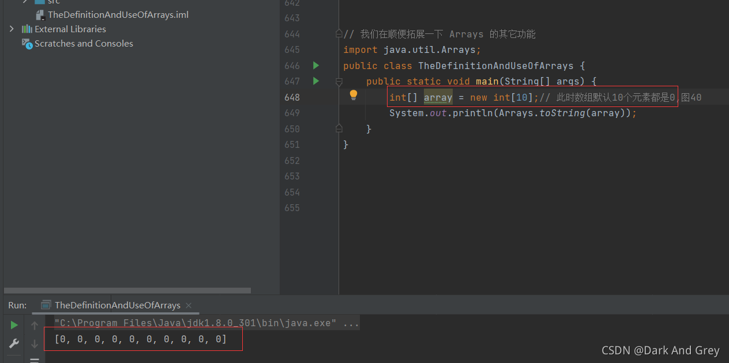Click the run gutter arrow on line 646
The width and height of the screenshot is (729, 363).
click(315, 66)
